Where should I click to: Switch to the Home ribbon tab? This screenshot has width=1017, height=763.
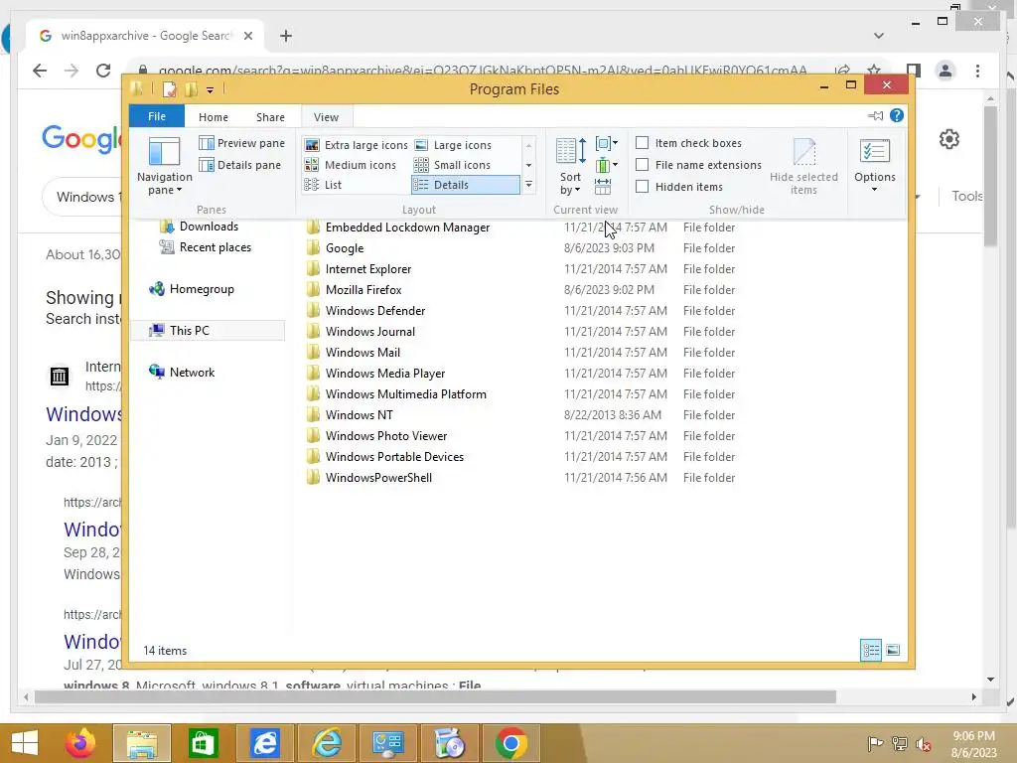[x=214, y=117]
